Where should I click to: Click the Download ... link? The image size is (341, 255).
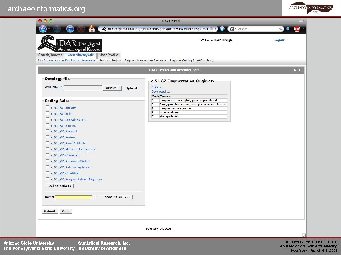[x=160, y=91]
